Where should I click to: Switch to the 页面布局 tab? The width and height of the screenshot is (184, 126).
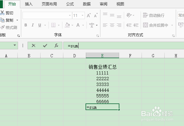(49, 4)
